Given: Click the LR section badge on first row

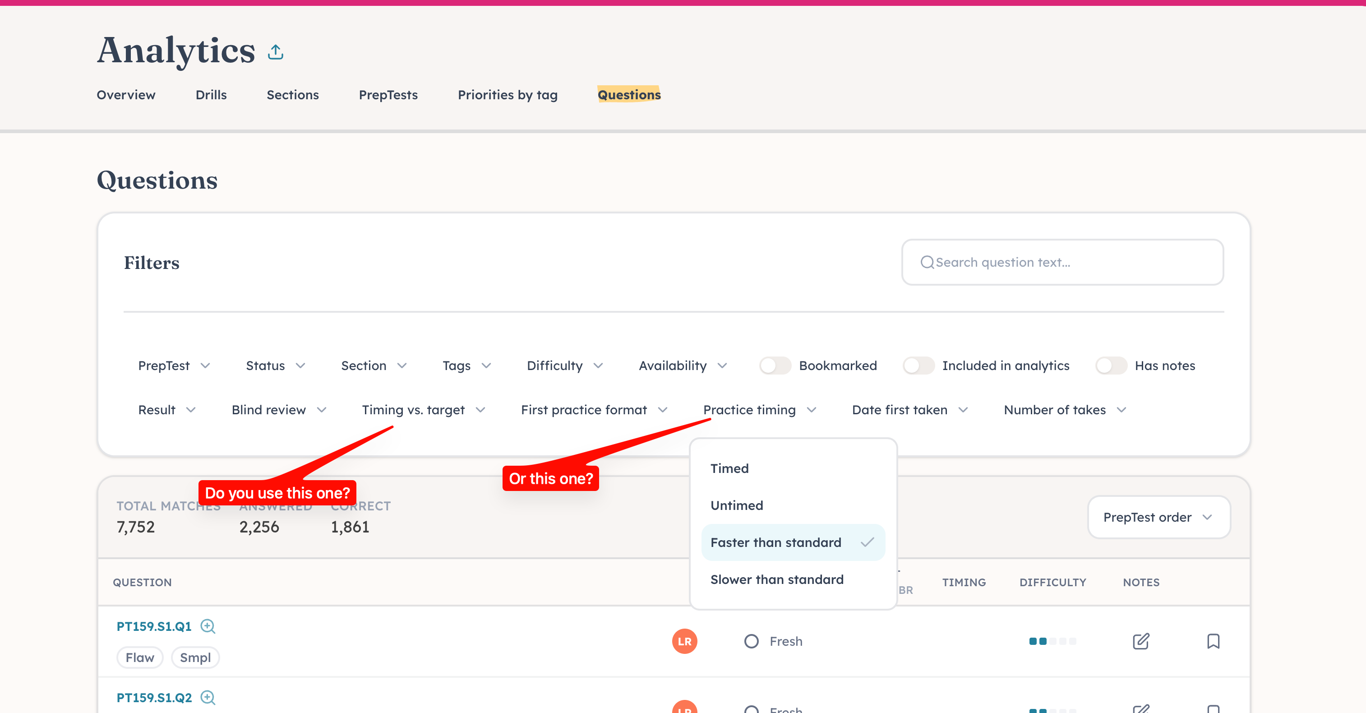Looking at the screenshot, I should coord(685,641).
